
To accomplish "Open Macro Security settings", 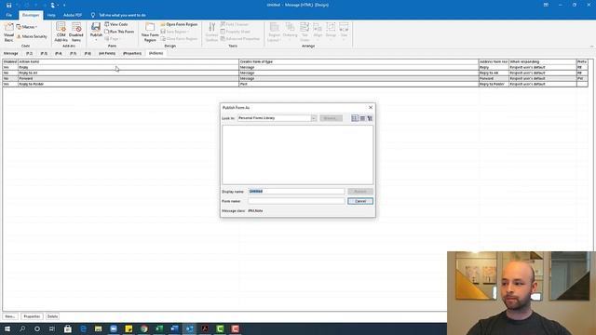I will pos(32,36).
